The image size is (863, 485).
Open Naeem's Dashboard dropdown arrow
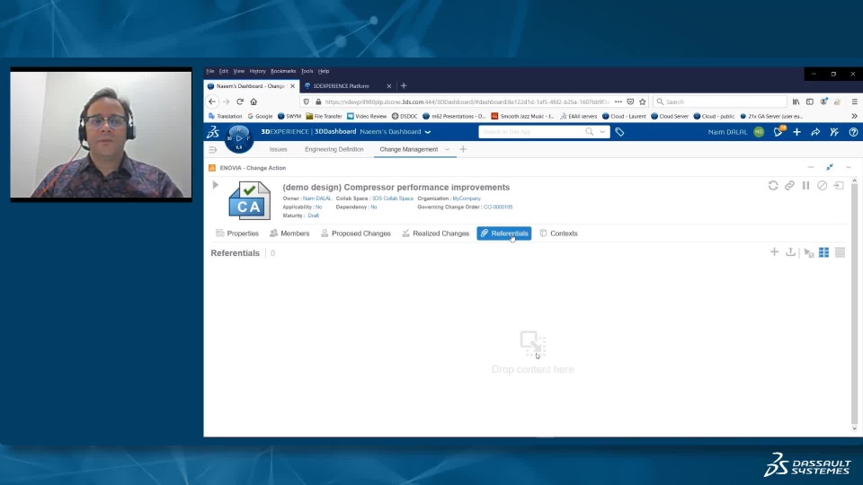(428, 132)
